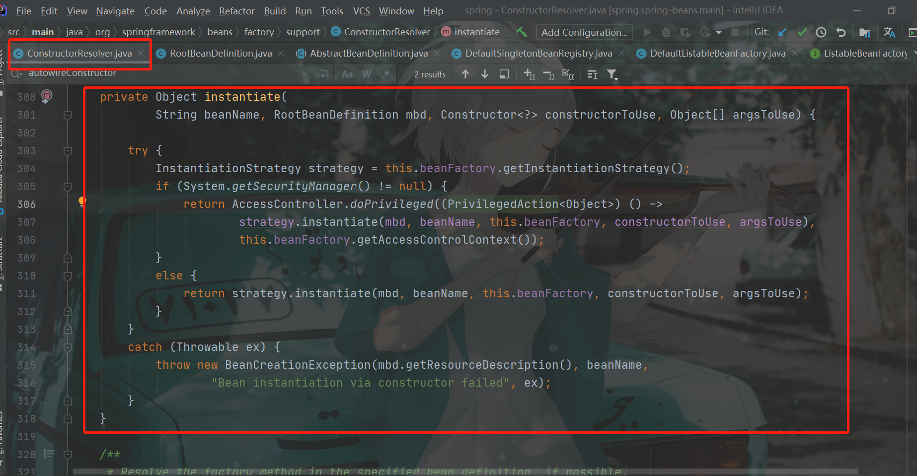
Task: Collapse the if block fold at line 305
Action: [x=68, y=187]
